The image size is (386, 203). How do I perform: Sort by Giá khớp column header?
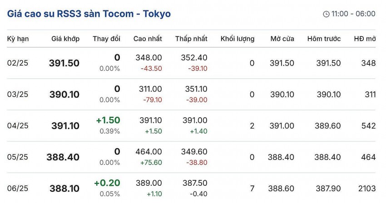[65, 39]
